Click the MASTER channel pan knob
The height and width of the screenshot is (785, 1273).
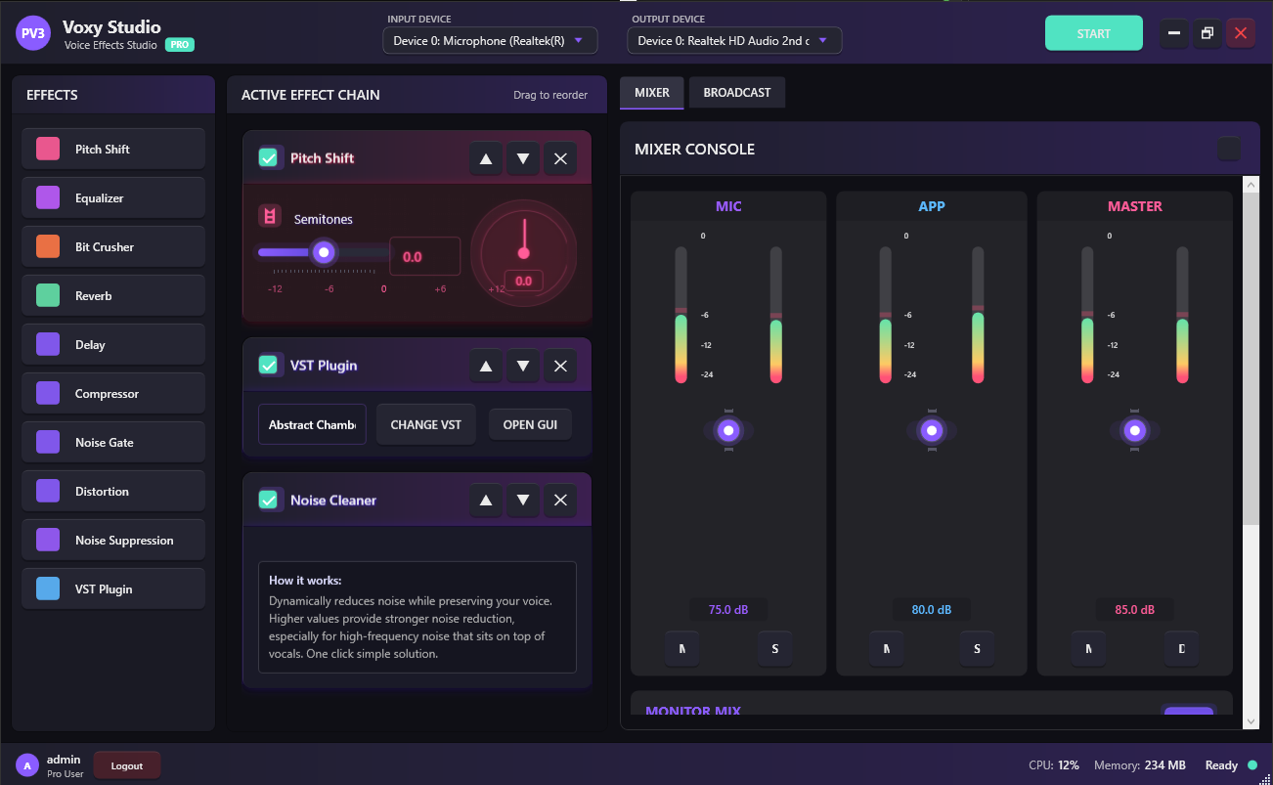pyautogui.click(x=1134, y=430)
